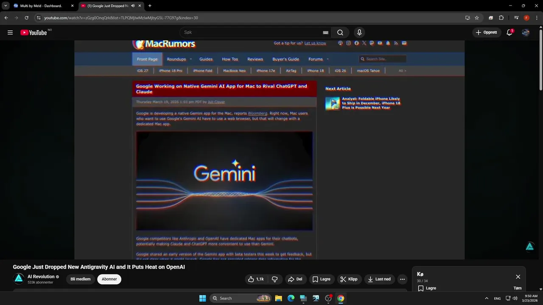The height and width of the screenshot is (305, 543).
Task: Open the YouTube hamburger guide menu
Action: [10, 33]
